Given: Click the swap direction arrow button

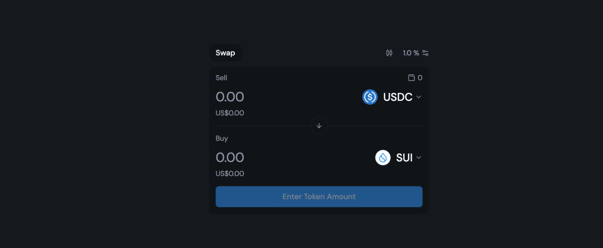Looking at the screenshot, I should pyautogui.click(x=319, y=126).
